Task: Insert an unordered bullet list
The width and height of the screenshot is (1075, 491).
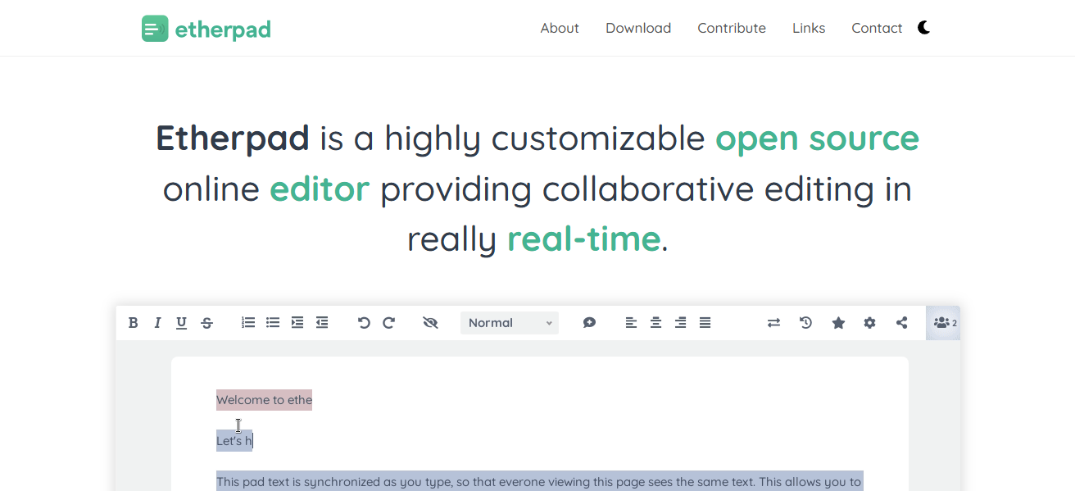Action: [x=273, y=323]
